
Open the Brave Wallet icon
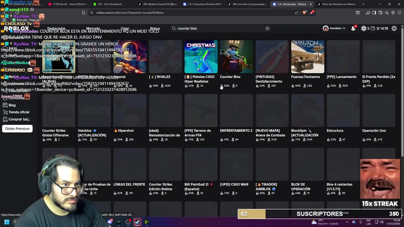point(381,13)
